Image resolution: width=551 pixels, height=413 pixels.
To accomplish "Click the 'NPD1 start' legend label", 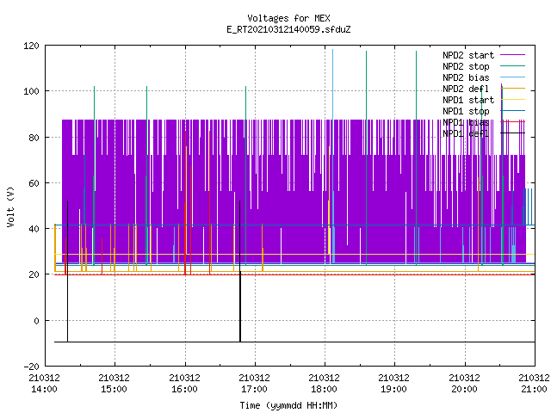I will pos(468,100).
